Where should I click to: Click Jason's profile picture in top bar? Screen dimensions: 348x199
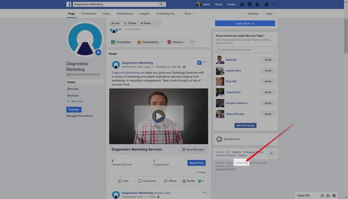[198, 4]
